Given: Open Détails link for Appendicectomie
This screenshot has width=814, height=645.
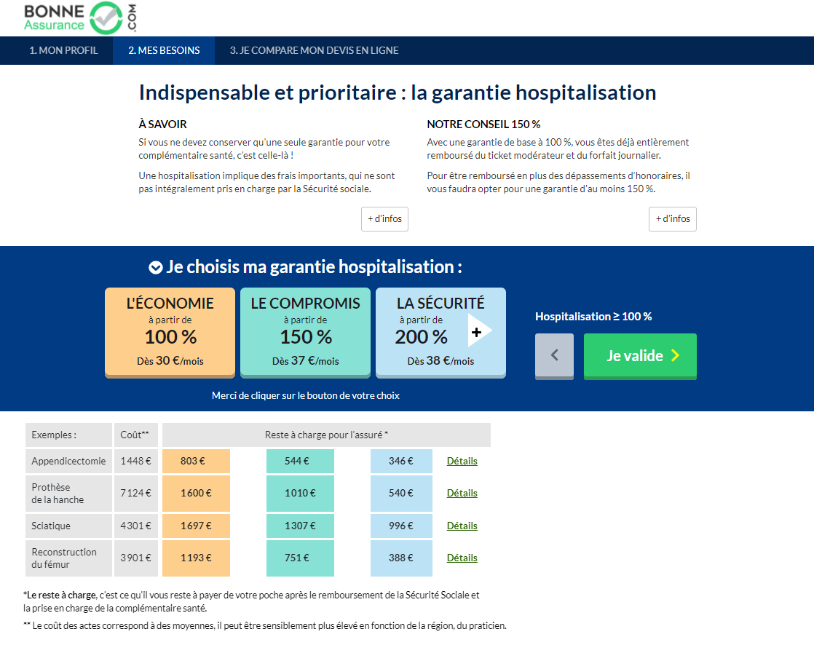Looking at the screenshot, I should [462, 461].
